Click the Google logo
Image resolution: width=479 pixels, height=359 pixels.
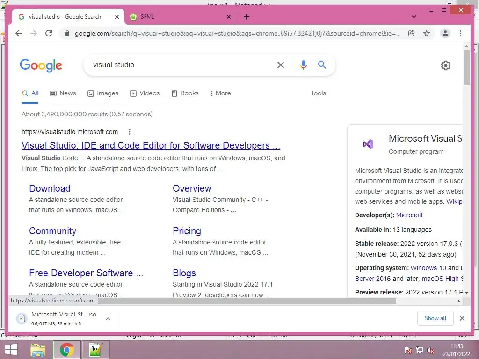pyautogui.click(x=41, y=65)
